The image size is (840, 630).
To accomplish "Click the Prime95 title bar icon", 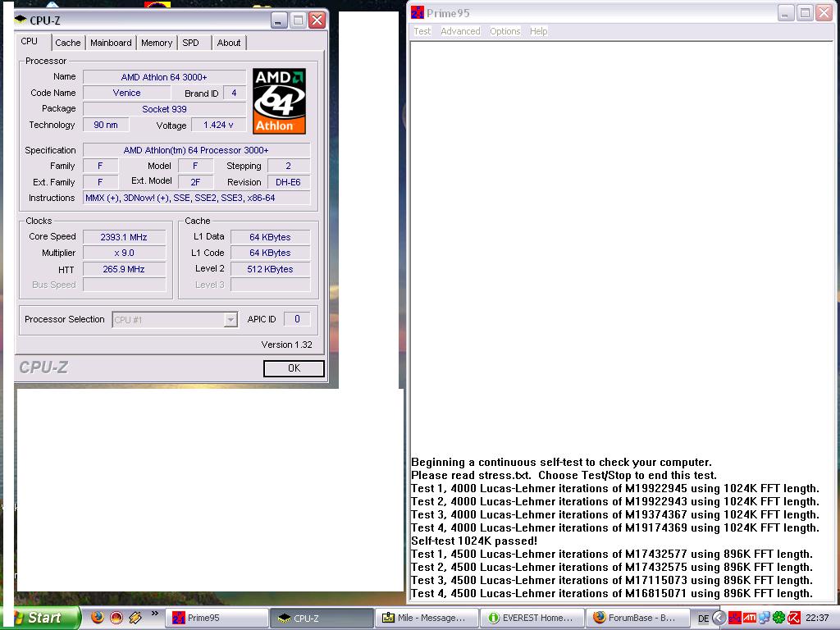I will 418,12.
